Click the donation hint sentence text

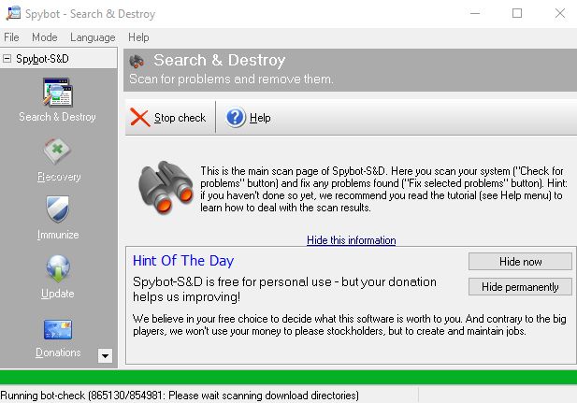coord(284,289)
